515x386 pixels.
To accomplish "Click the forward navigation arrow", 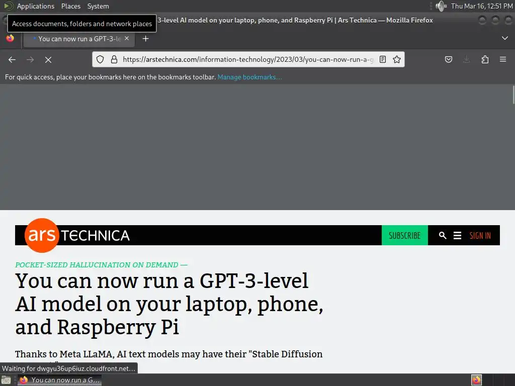I will tap(30, 60).
